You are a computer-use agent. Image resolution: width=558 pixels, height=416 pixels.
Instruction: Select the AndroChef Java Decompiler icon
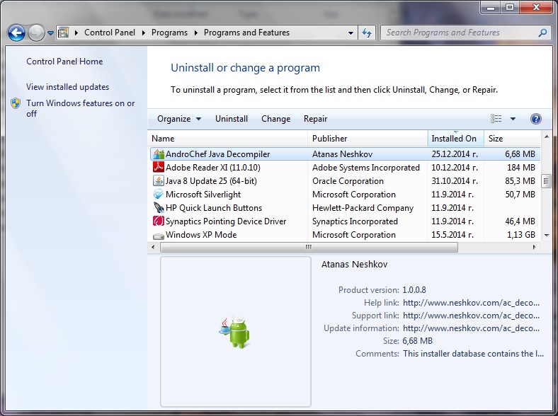[159, 154]
